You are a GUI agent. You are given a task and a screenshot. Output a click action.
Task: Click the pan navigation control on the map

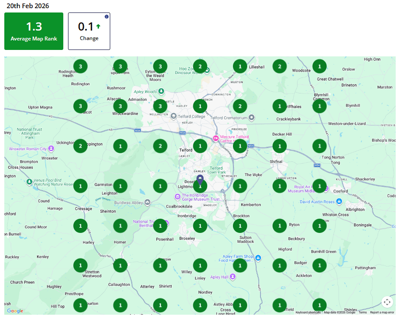click(387, 302)
